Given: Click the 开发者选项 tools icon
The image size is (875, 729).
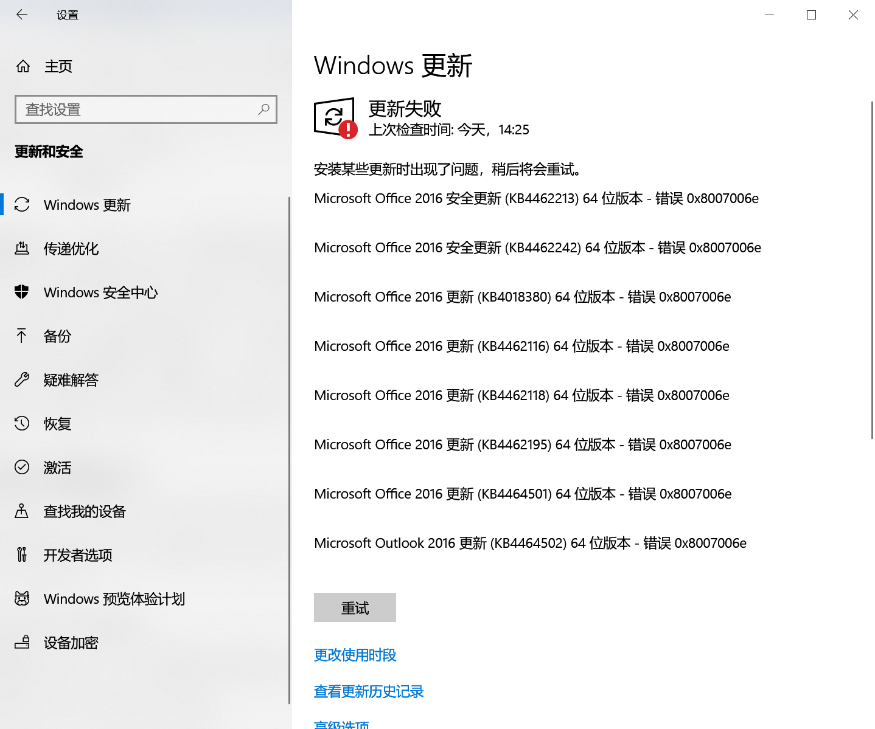Looking at the screenshot, I should [x=22, y=555].
